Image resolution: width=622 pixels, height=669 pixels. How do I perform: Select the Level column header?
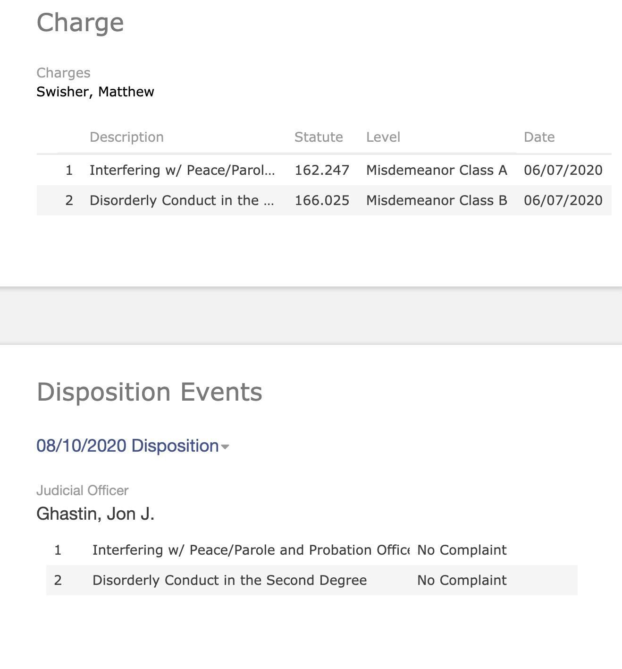pos(383,137)
